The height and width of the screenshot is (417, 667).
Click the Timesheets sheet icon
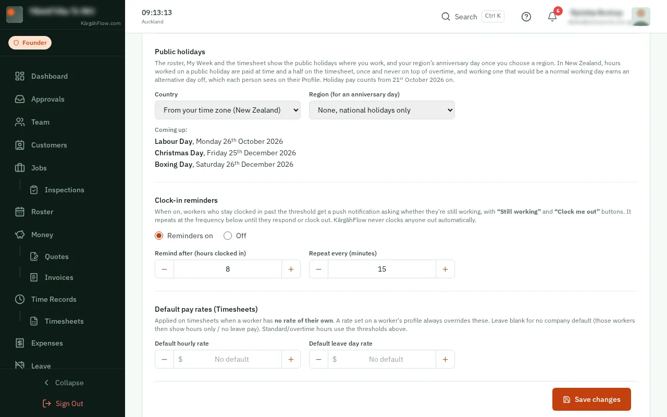(x=34, y=321)
